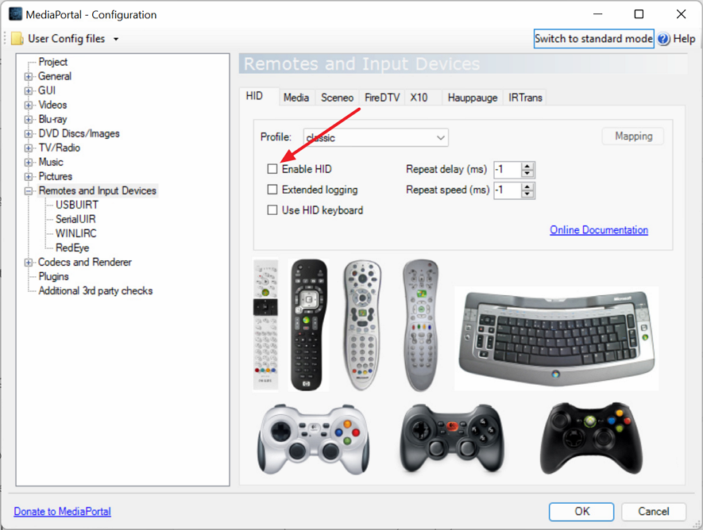
Task: Expand the DVD Discs/Images tree node
Action: click(x=29, y=134)
